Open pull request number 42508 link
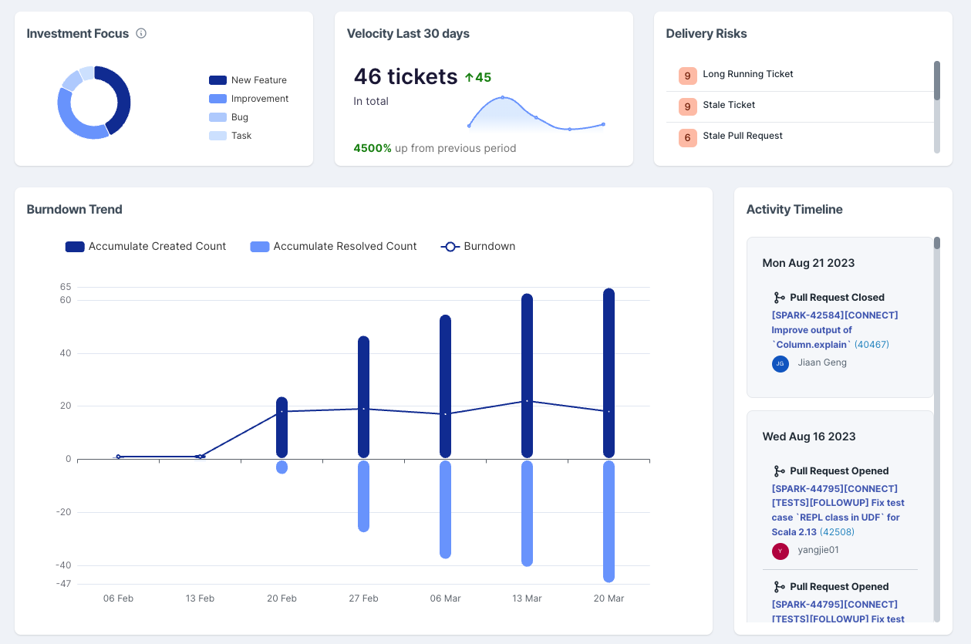 point(836,532)
